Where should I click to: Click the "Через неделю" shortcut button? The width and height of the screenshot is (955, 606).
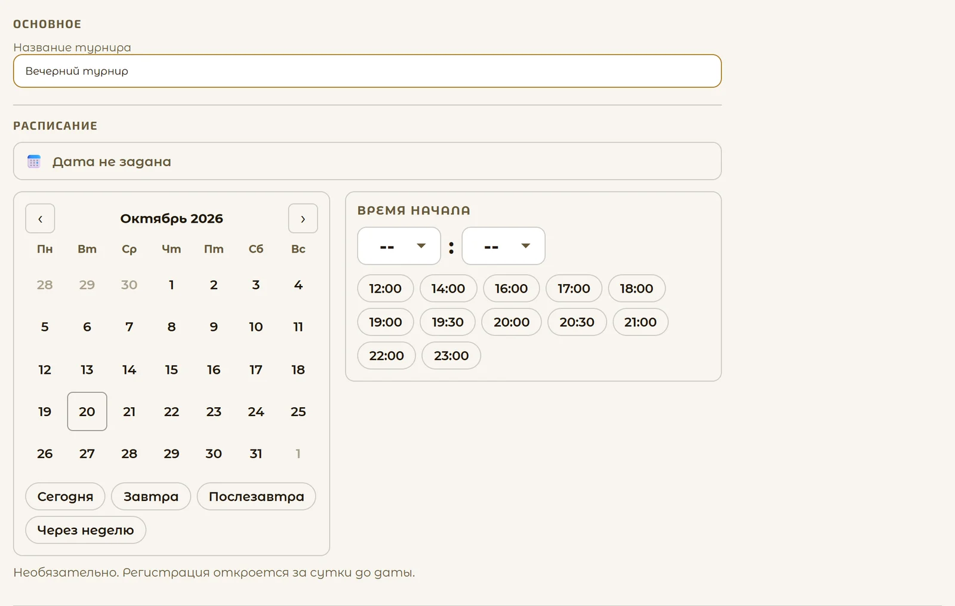85,530
